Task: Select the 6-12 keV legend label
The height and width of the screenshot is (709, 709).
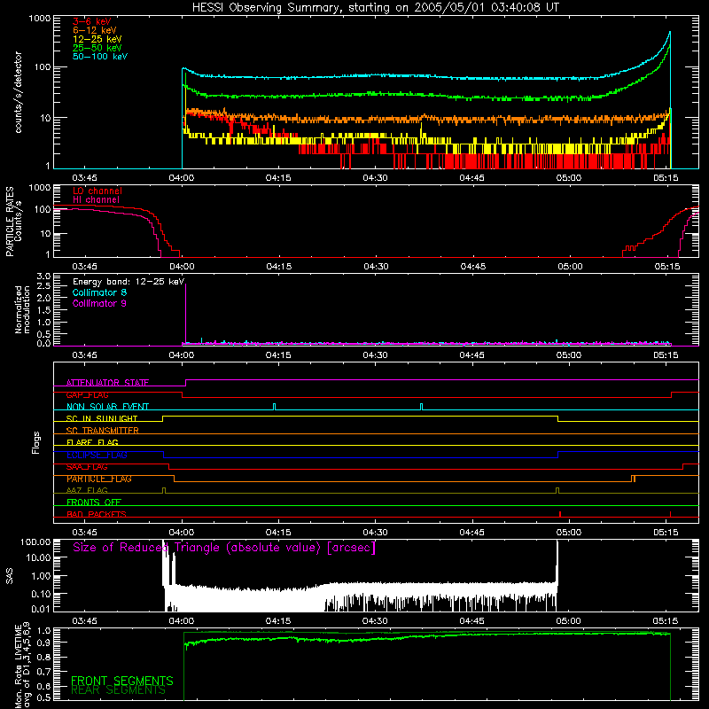Action: [x=95, y=30]
